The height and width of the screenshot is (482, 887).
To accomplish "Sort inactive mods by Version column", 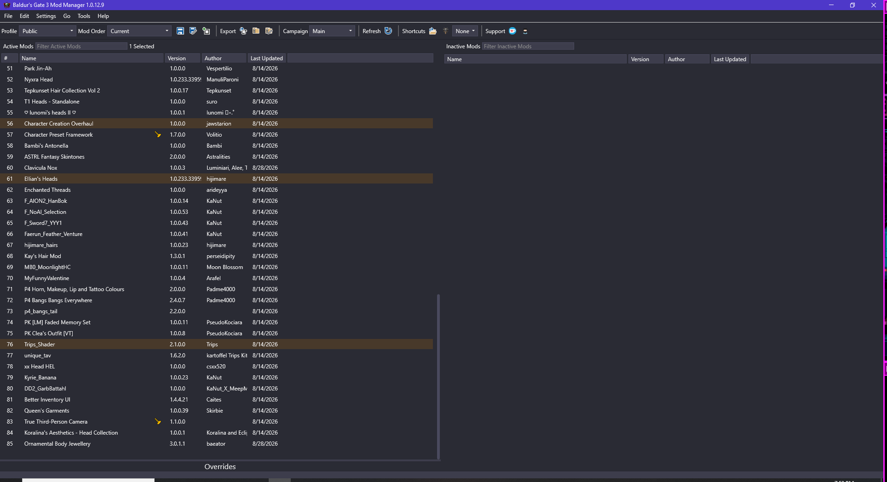I will coord(646,59).
